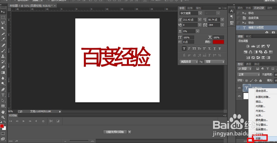Select the Horizontal Type tool
The height and width of the screenshot is (143, 277).
[x=3, y=95]
